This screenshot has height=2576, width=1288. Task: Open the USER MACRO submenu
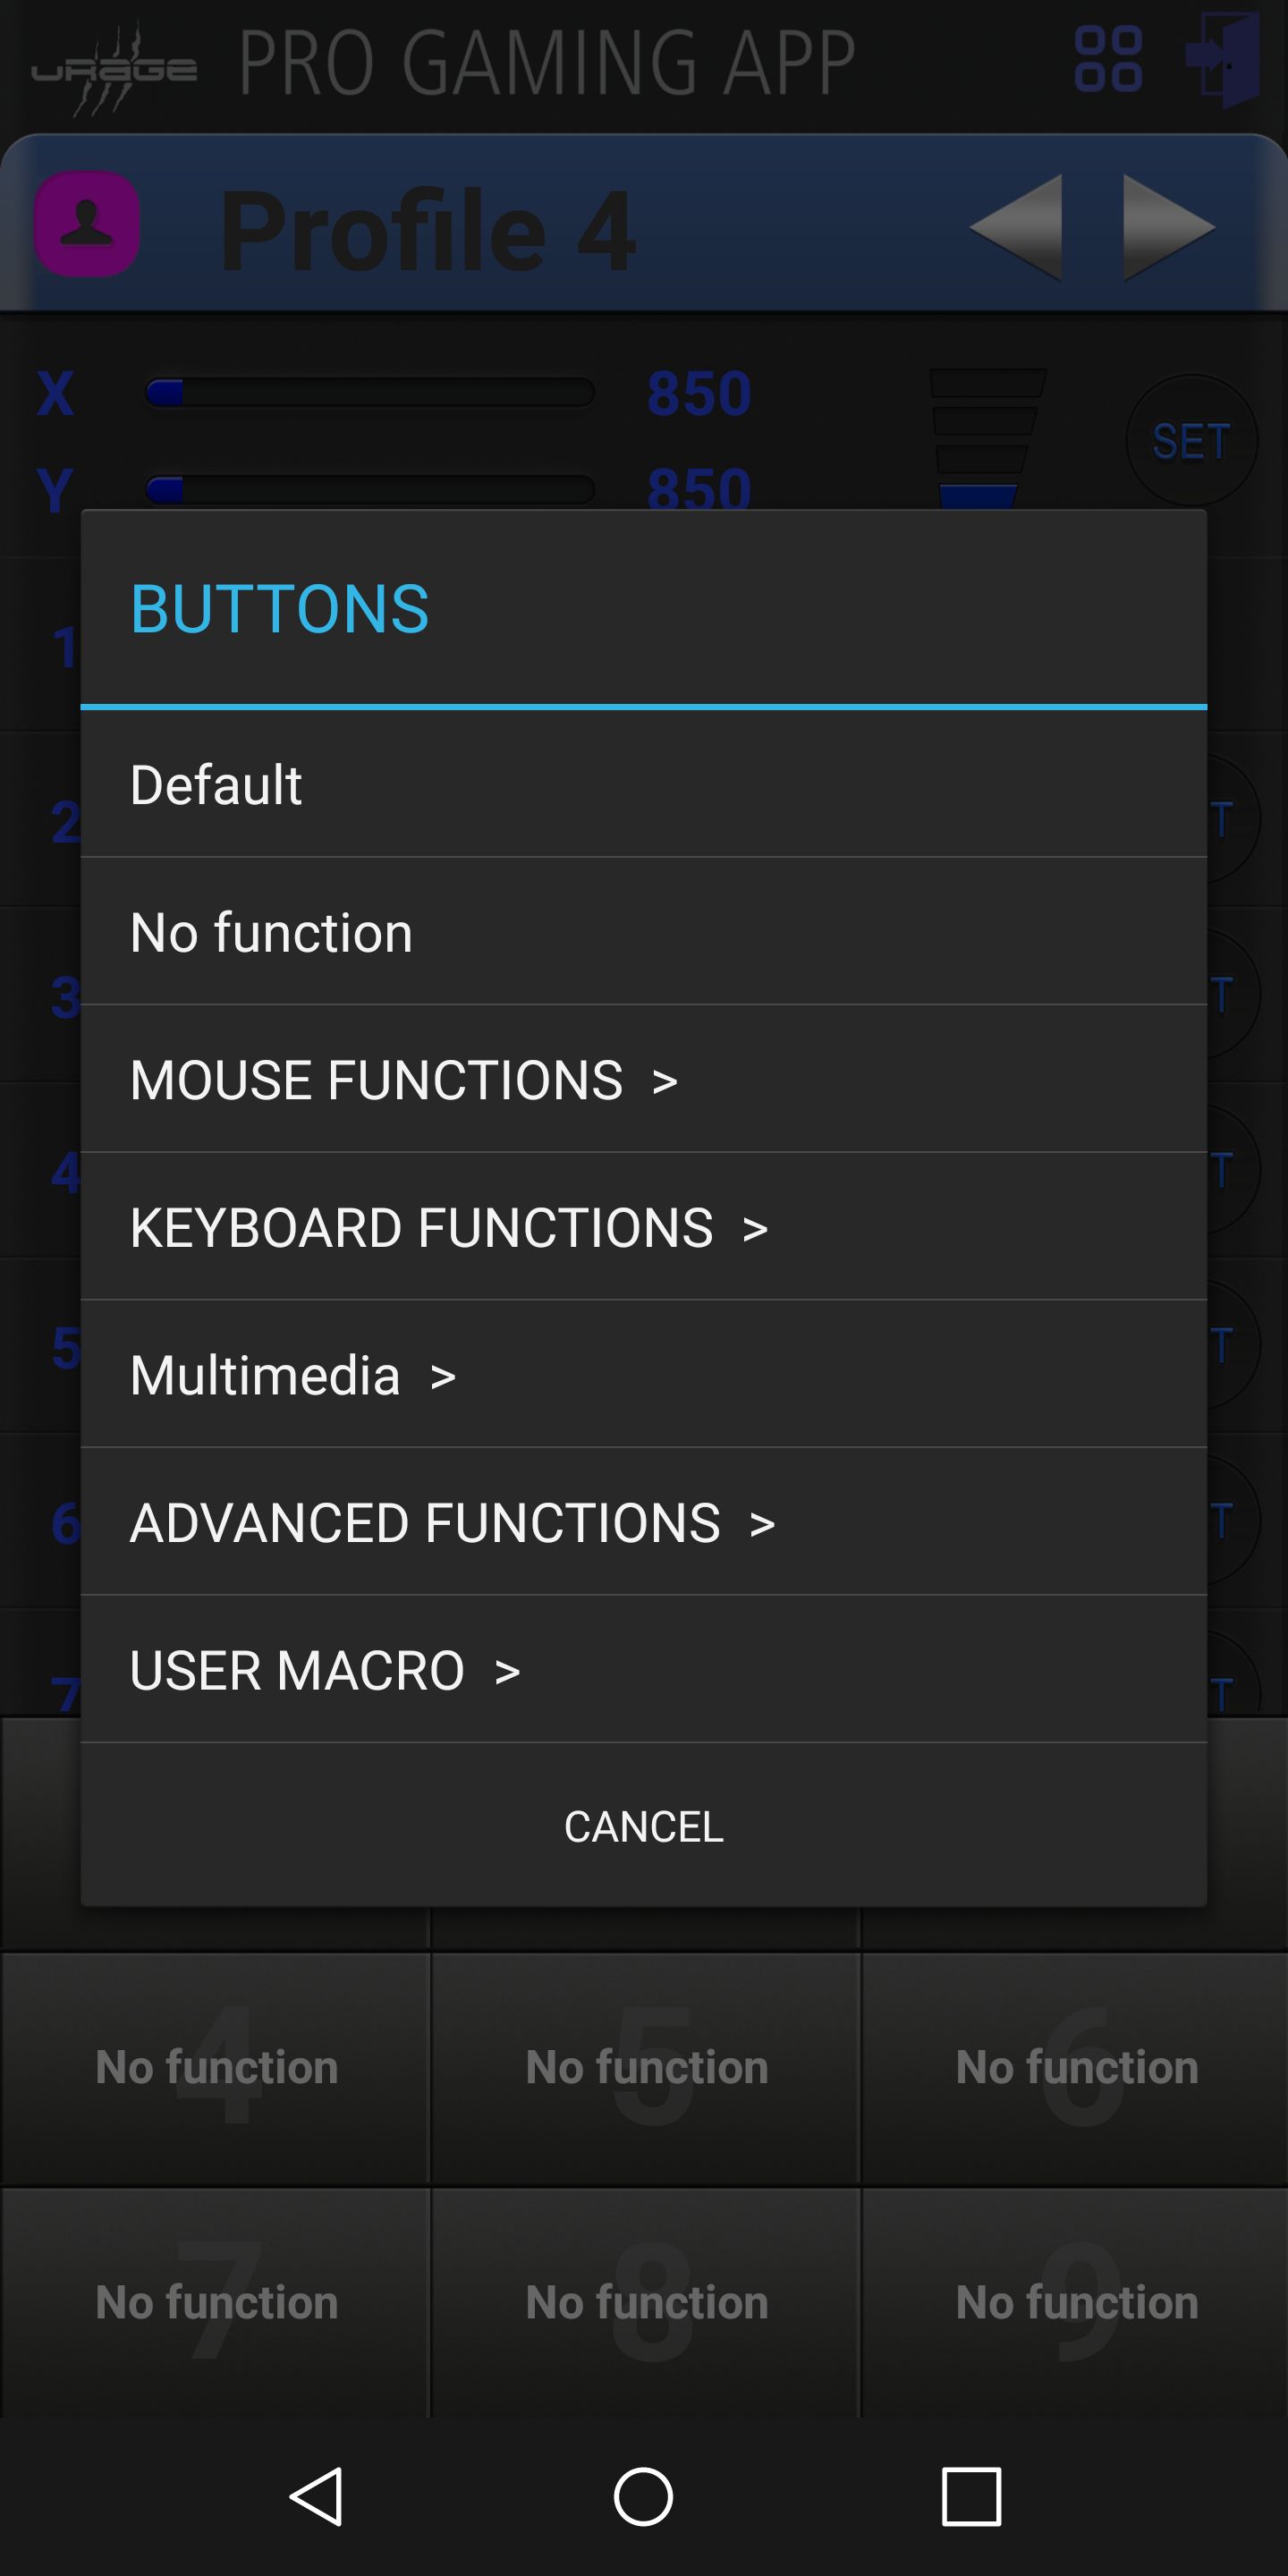click(644, 1670)
